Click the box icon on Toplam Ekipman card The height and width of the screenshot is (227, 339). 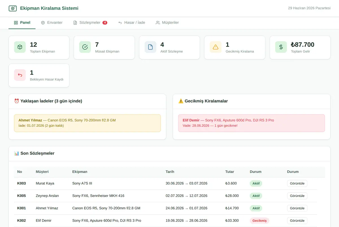tap(20, 47)
